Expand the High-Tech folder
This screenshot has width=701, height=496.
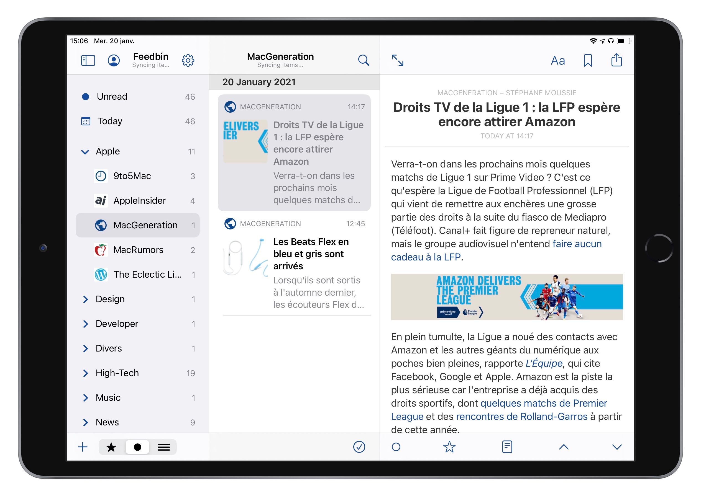tap(85, 373)
